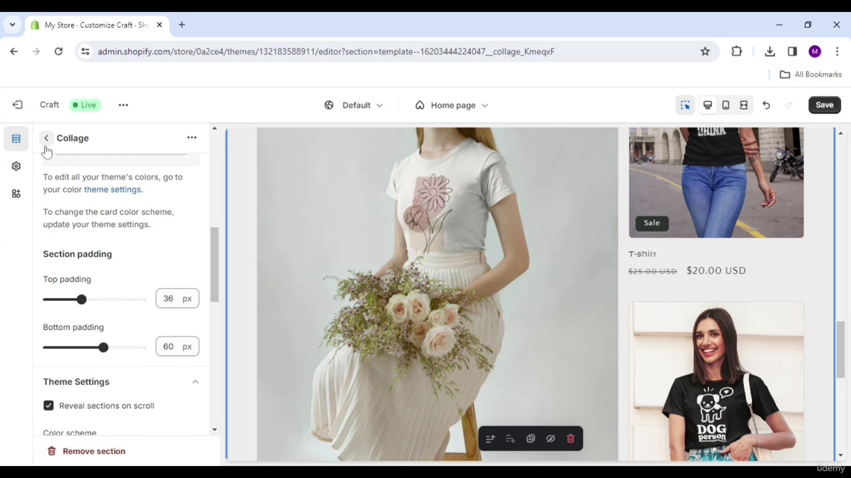Move section up in preview toolbar
851x478 pixels.
tap(490, 439)
